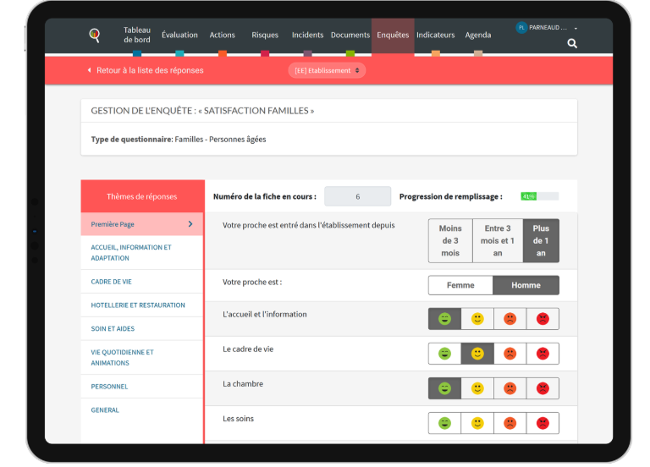The width and height of the screenshot is (650, 467).
Task: Click the app logo in the navbar
Action: point(95,36)
